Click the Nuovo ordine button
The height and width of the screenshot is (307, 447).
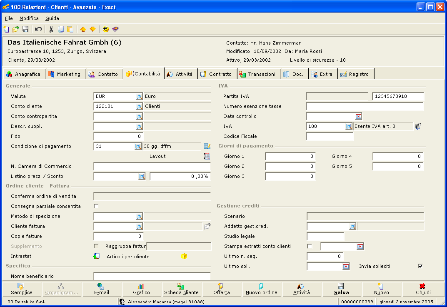261,289
